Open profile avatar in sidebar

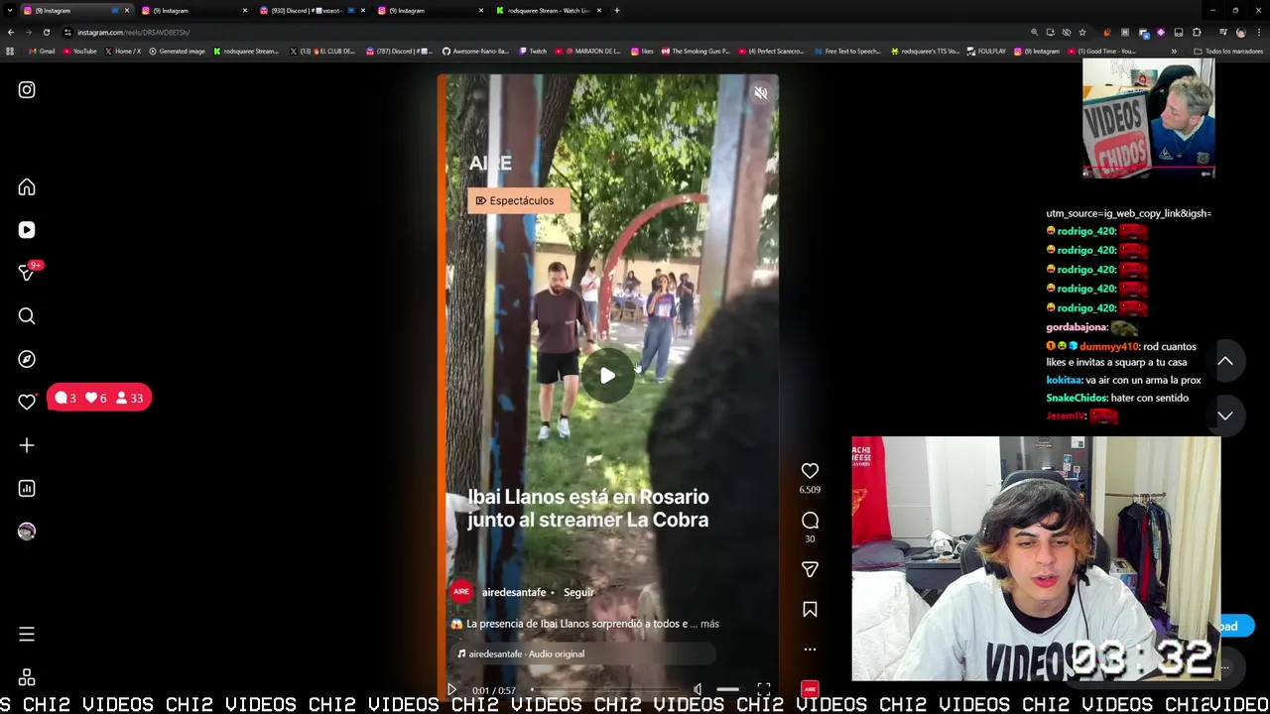tap(27, 532)
